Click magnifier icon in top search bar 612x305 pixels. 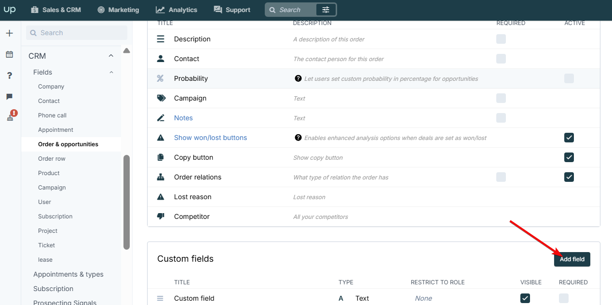coord(272,10)
